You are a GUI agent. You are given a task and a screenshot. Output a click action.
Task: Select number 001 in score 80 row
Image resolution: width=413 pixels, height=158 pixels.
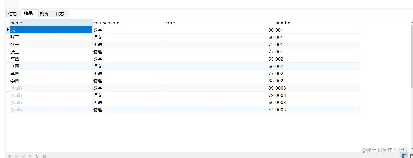(x=317, y=30)
